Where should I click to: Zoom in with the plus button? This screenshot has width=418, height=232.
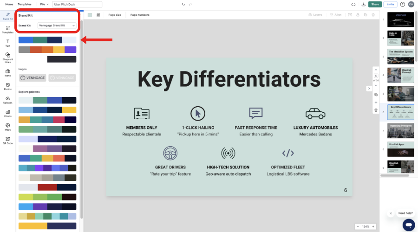pos(373,226)
